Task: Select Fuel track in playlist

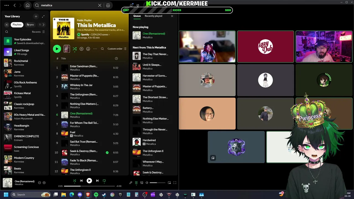Action: pyautogui.click(x=89, y=134)
